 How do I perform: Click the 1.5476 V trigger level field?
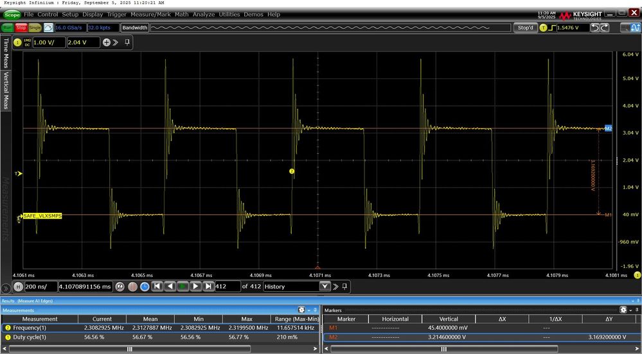tap(573, 28)
